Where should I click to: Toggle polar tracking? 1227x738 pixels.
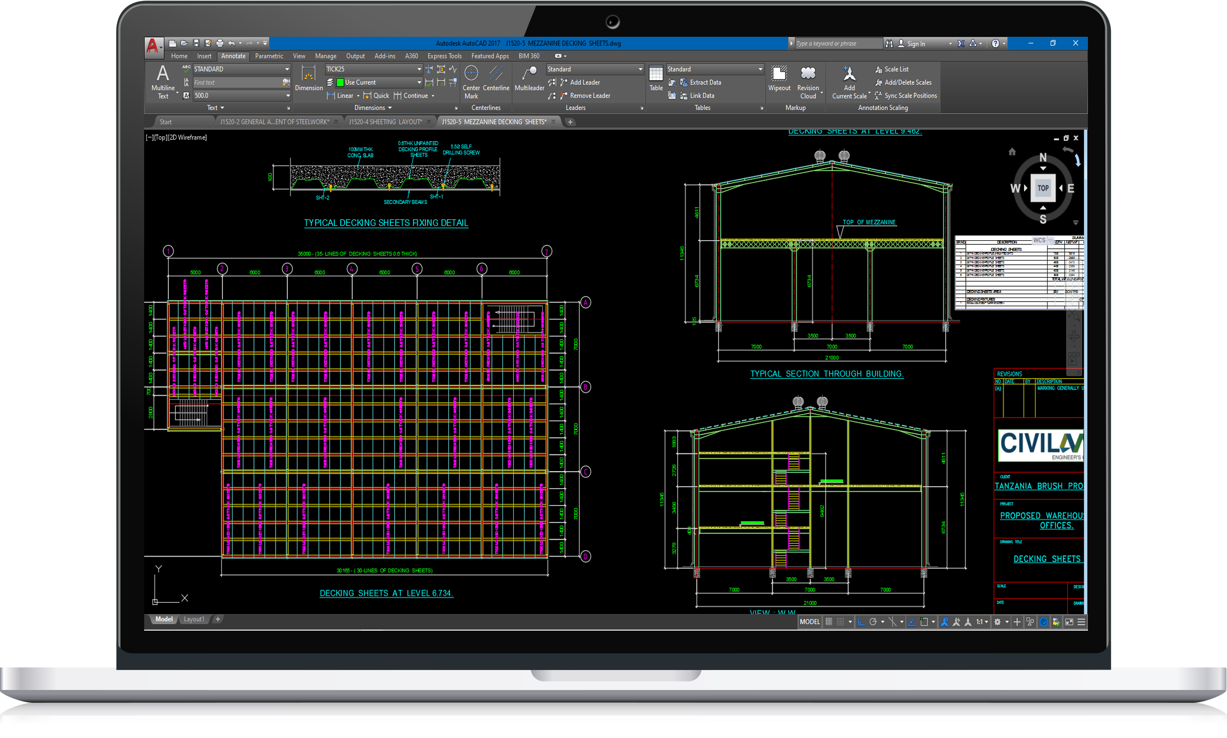(873, 622)
